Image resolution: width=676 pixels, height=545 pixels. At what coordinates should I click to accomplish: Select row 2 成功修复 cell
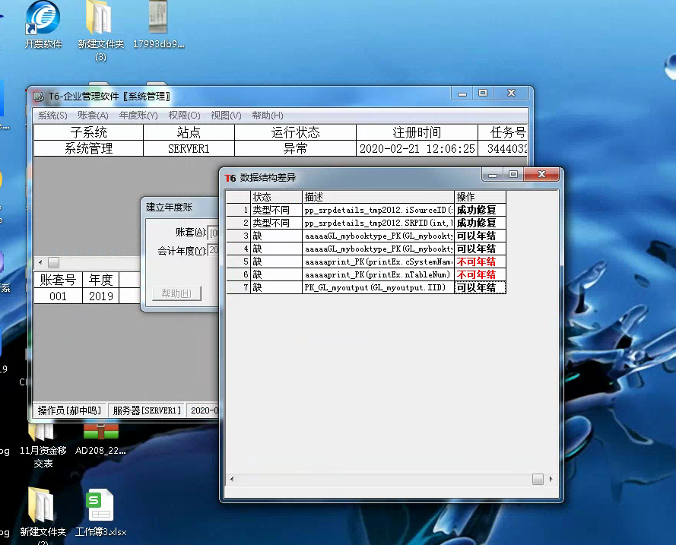pos(480,223)
